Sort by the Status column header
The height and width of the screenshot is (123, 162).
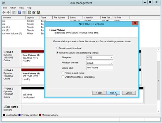[76, 17]
